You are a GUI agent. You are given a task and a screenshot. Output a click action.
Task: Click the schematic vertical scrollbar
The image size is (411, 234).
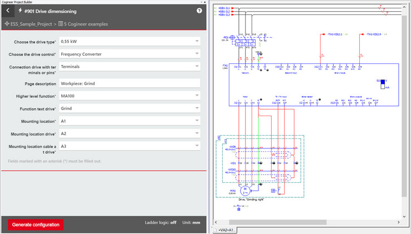tap(406, 111)
